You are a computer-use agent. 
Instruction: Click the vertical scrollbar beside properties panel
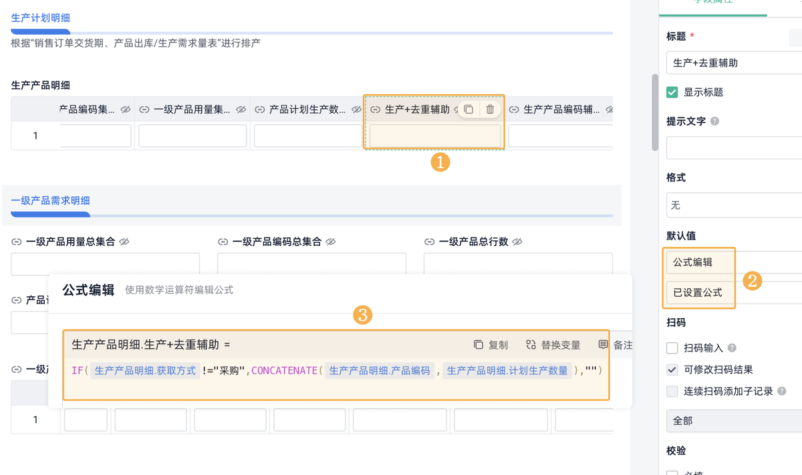point(655,112)
